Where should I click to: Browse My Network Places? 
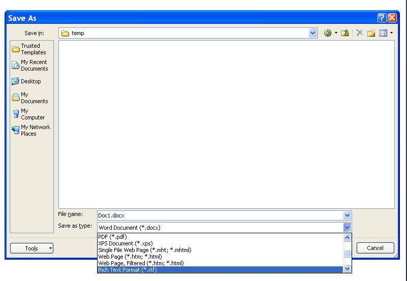32,130
